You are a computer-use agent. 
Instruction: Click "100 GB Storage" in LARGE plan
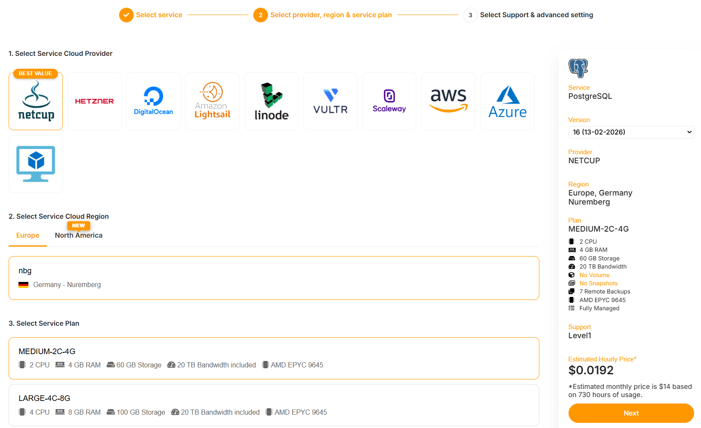pos(141,412)
